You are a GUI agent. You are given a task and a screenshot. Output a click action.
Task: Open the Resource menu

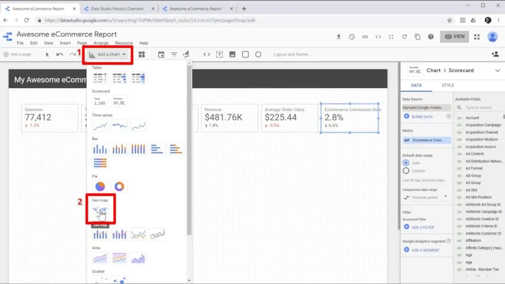tap(124, 43)
